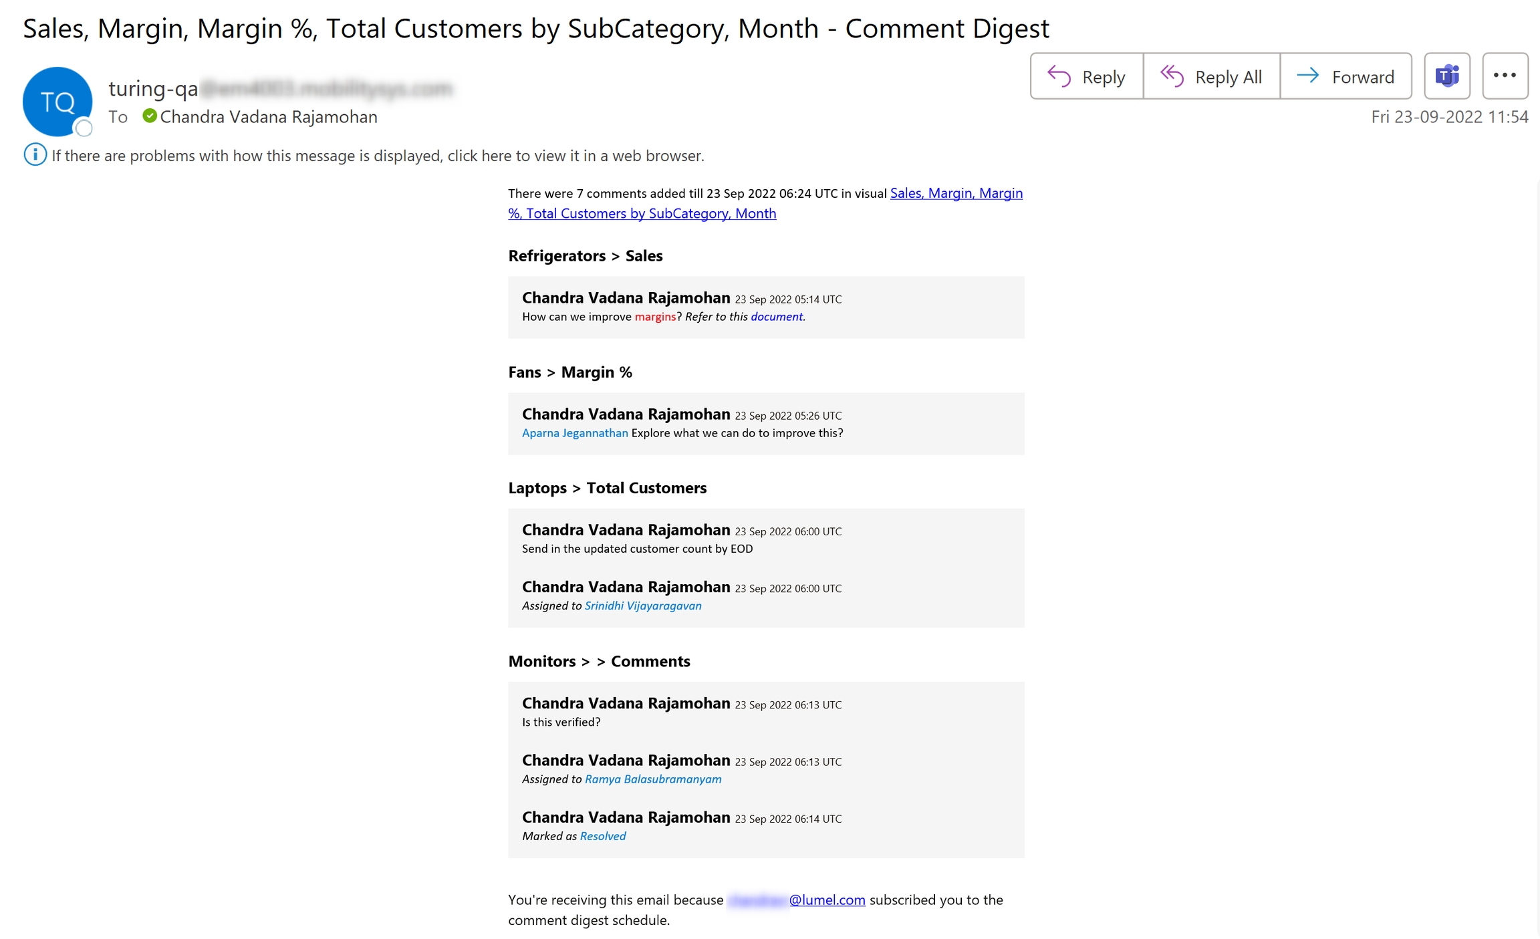Click the TQ sender avatar
This screenshot has width=1540, height=939.
pyautogui.click(x=57, y=102)
